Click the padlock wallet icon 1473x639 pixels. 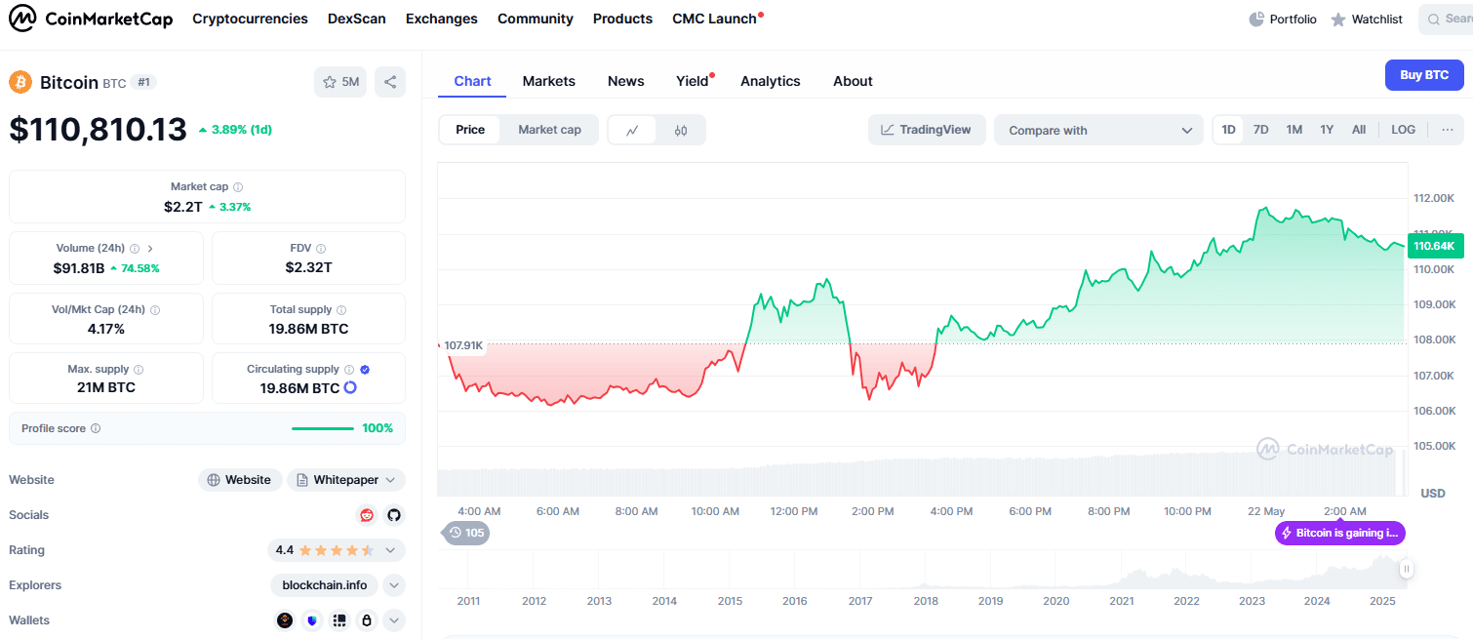click(367, 620)
